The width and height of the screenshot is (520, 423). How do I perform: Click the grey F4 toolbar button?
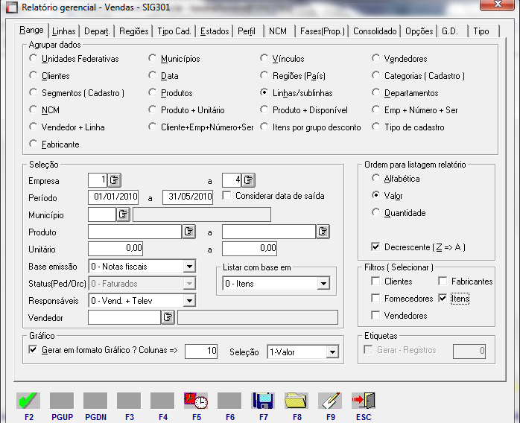click(x=162, y=401)
